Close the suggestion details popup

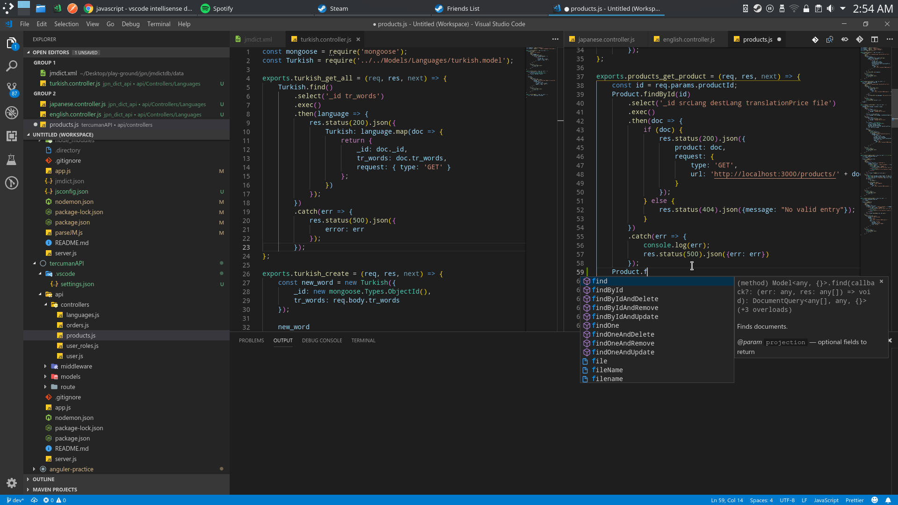point(881,281)
